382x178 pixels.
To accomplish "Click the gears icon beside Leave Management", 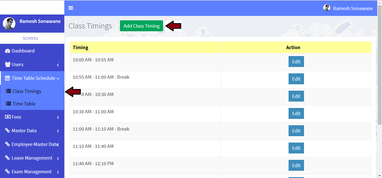I will point(8,158).
